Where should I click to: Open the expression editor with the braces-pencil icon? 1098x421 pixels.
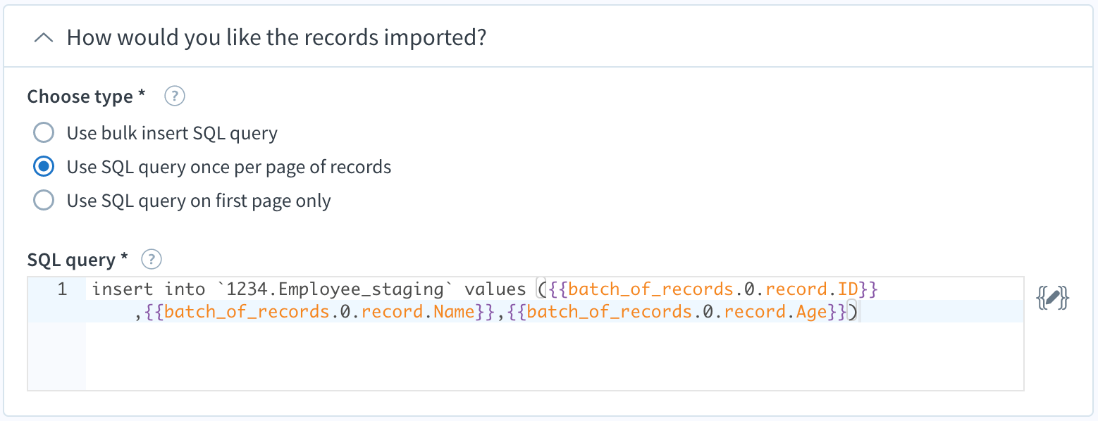[1052, 298]
